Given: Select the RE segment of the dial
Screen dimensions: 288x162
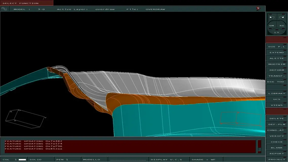Looking at the screenshot, I should 282,26.
